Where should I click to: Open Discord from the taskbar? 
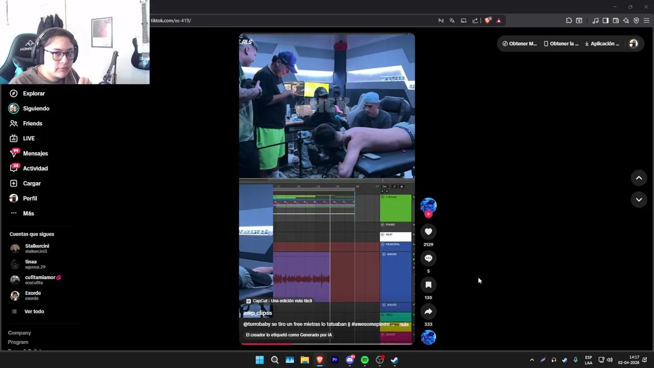click(350, 360)
